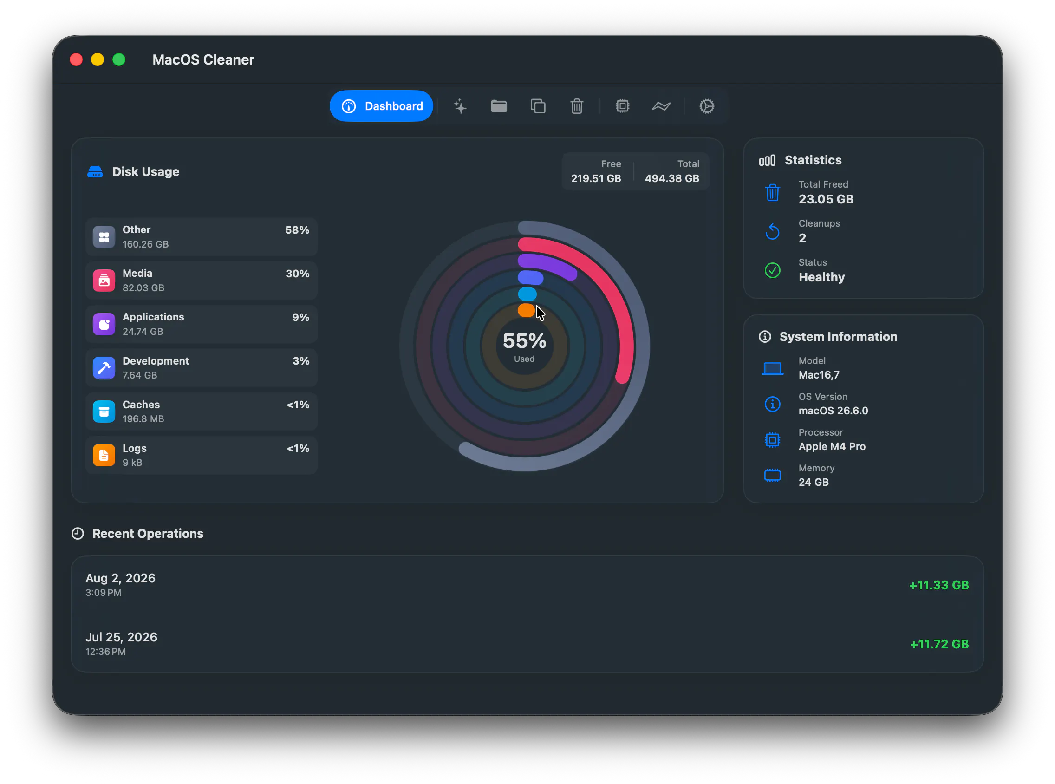This screenshot has width=1055, height=784.
Task: Click the Healthy status value
Action: click(821, 277)
